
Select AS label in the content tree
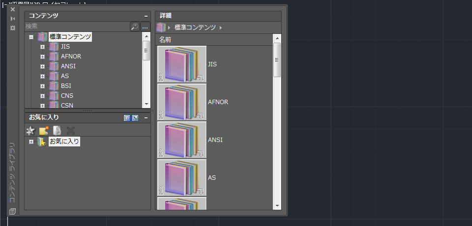coord(65,76)
